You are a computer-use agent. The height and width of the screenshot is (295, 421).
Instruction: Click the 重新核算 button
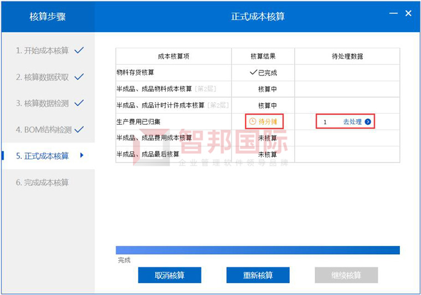(x=258, y=275)
